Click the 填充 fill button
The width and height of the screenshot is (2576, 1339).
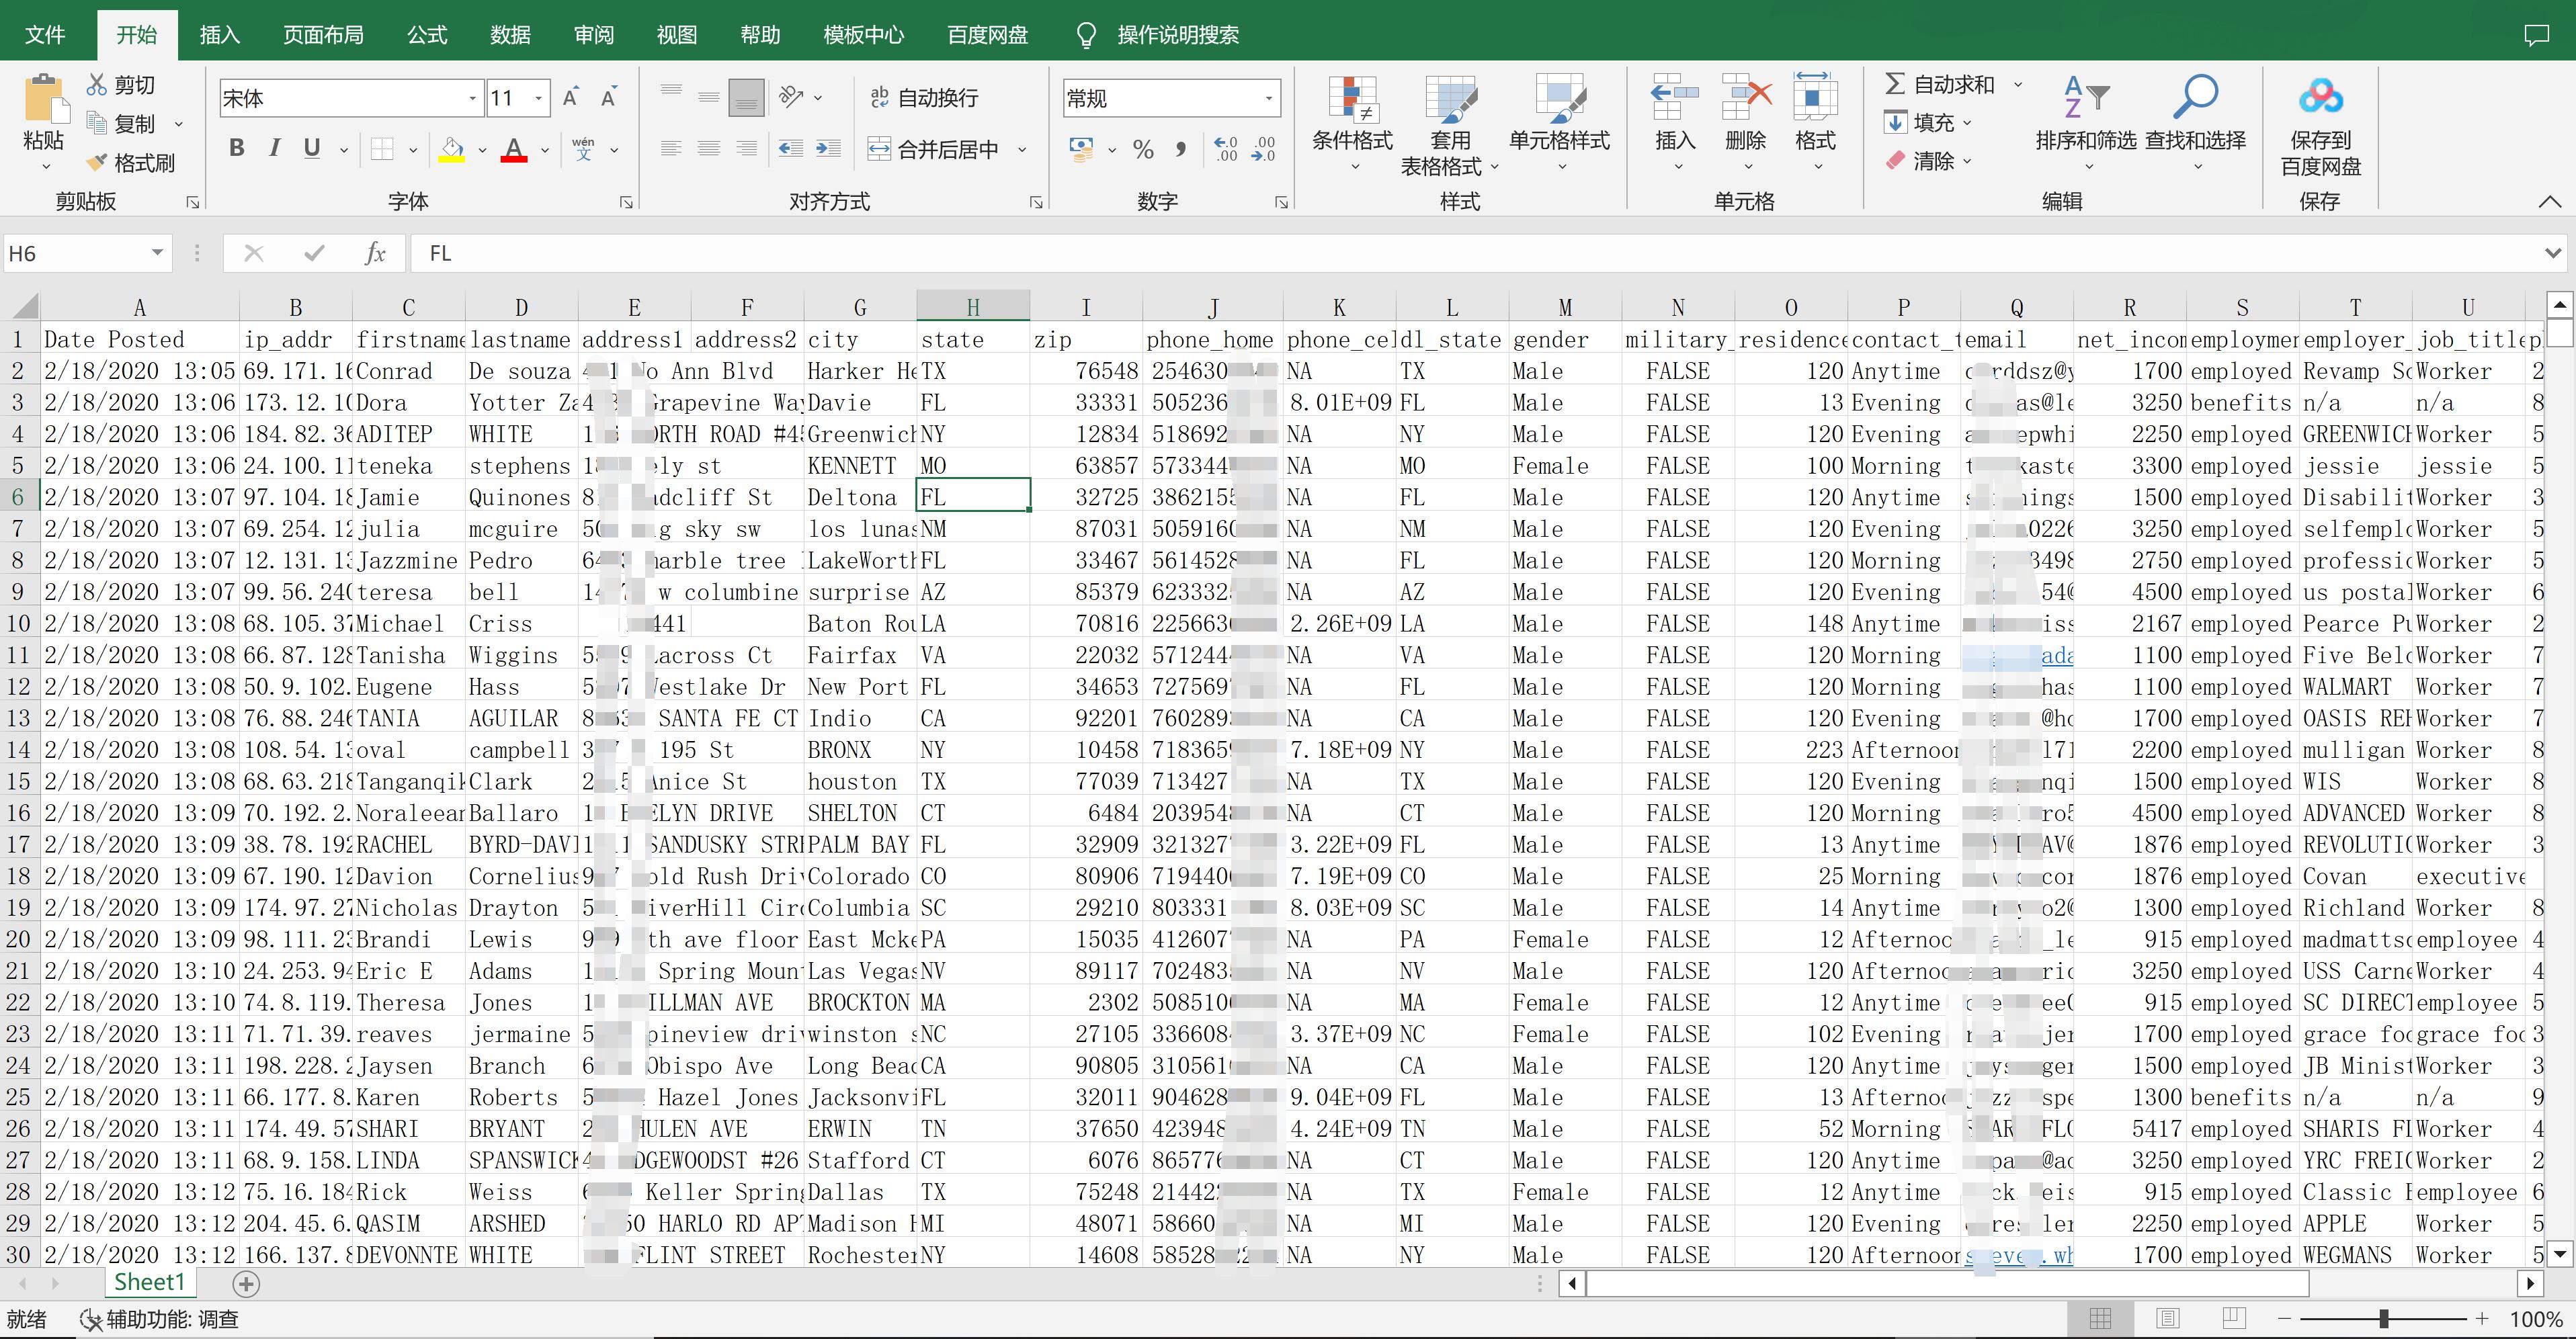click(1927, 122)
